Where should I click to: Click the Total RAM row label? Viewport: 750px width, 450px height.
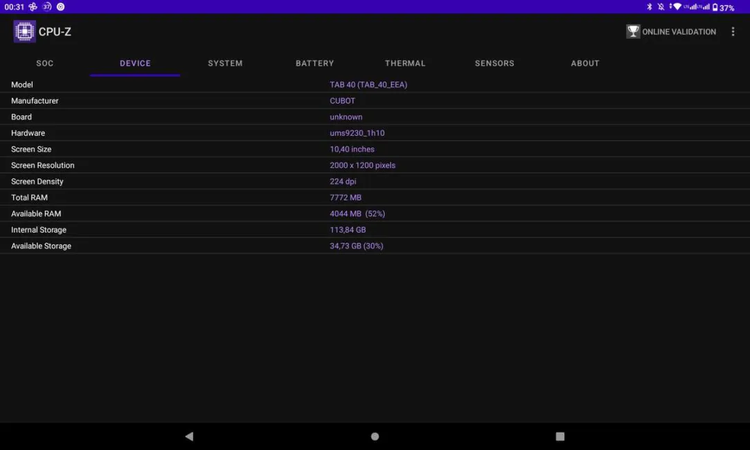[29, 197]
